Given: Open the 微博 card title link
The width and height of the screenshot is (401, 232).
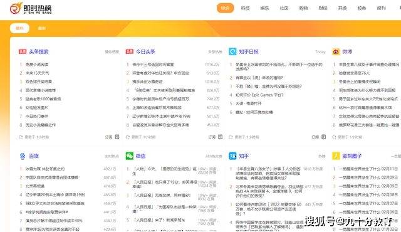Looking at the screenshot, I should pos(347,51).
